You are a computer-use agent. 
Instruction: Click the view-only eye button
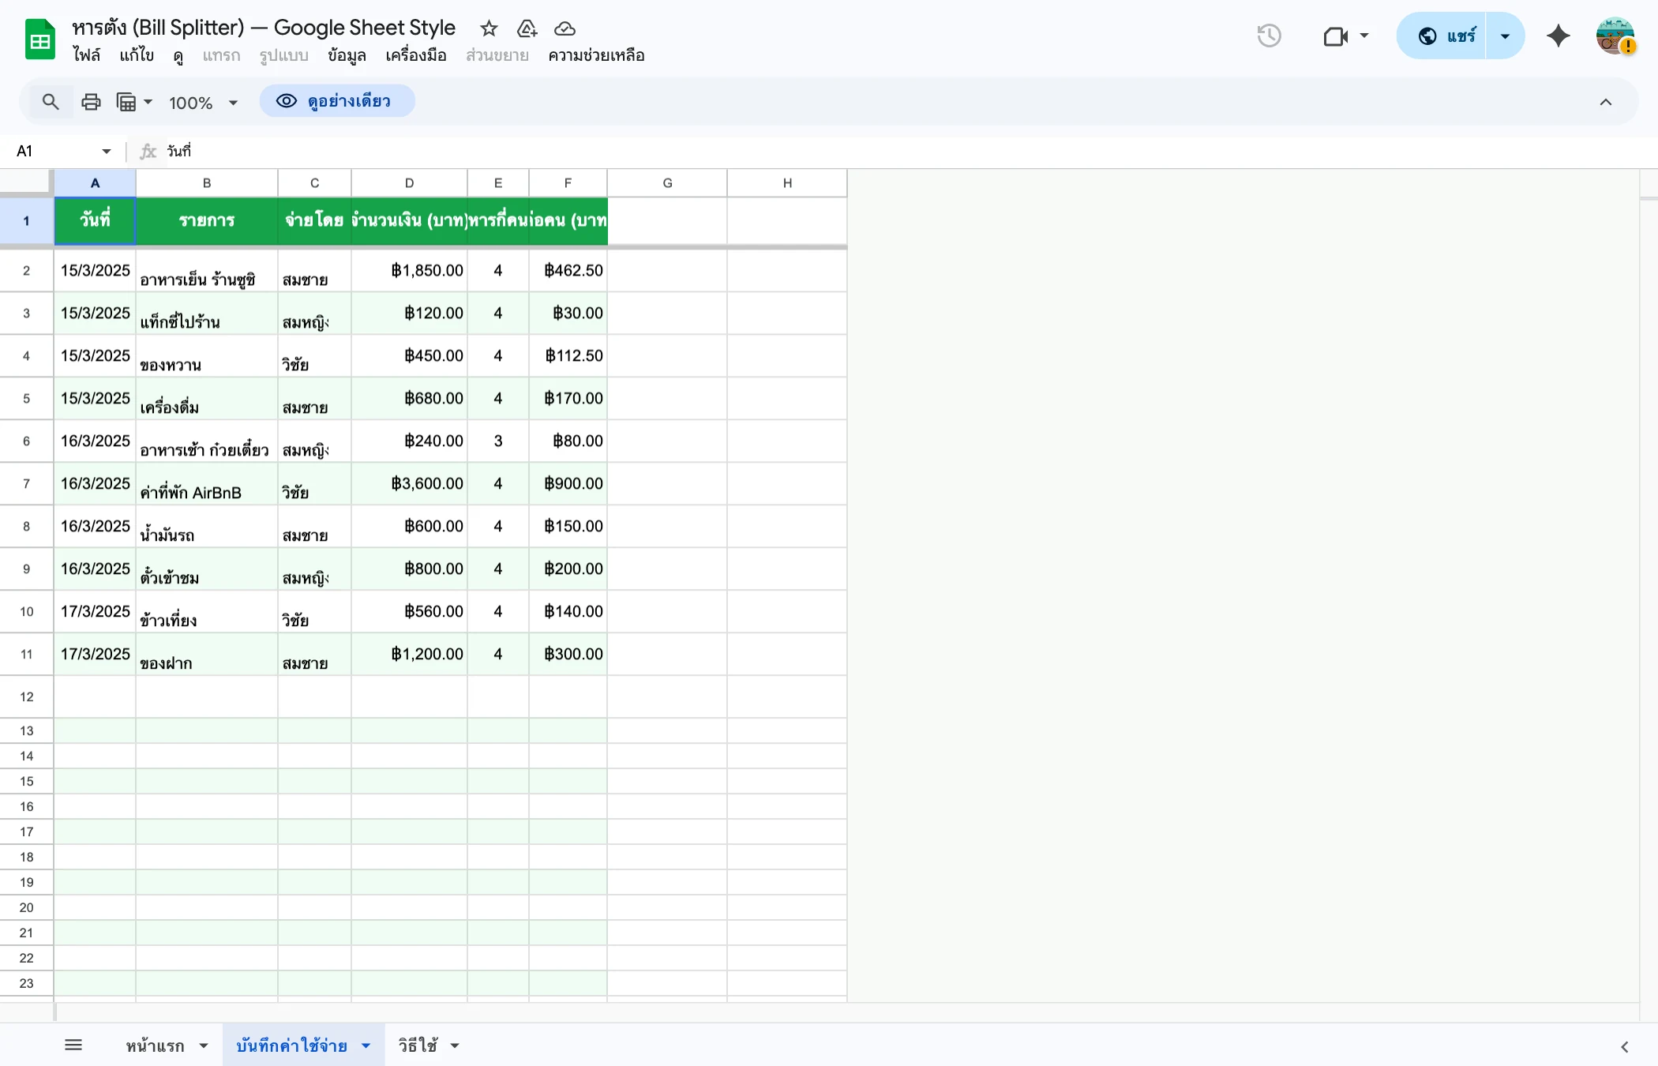click(337, 101)
